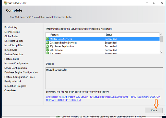Select the Complete step in sidebar

tap(10, 90)
